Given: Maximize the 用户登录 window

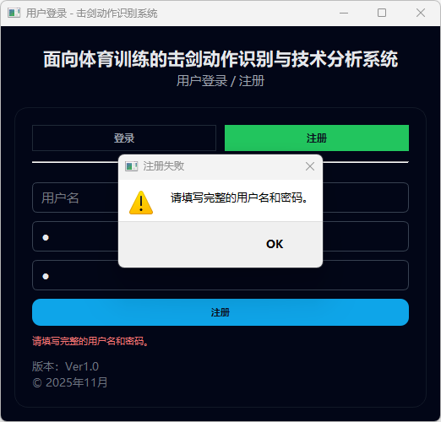Looking at the screenshot, I should 382,13.
